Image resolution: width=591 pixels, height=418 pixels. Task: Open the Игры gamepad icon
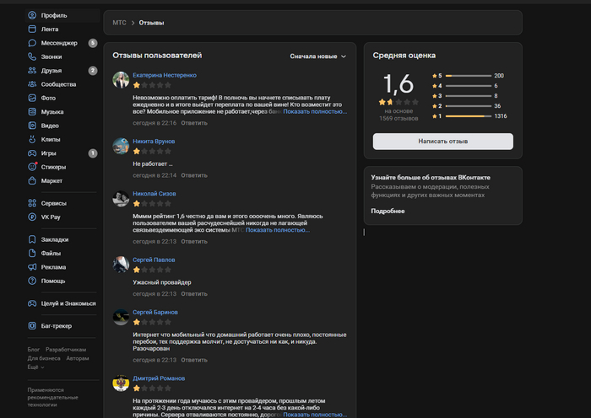(32, 153)
